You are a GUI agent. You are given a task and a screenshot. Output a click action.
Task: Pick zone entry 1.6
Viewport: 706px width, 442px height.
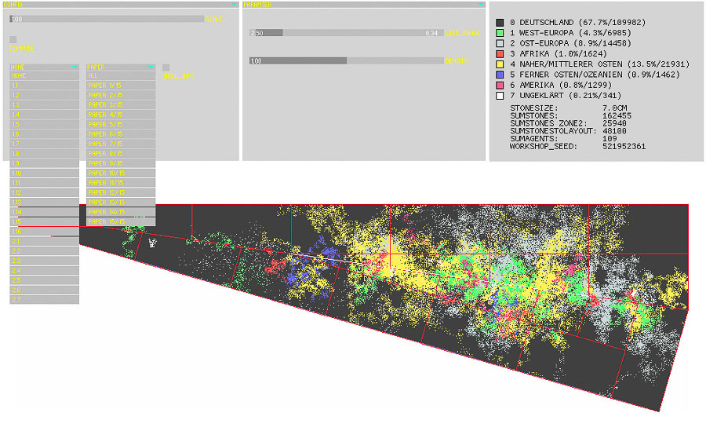(x=44, y=134)
